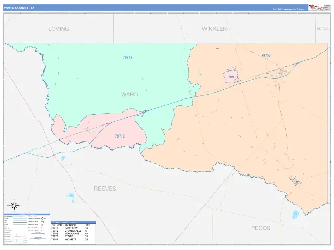Image resolution: width=334 pixels, height=250 pixels.
Task: Click the map legend panel header
Action: tap(27, 214)
